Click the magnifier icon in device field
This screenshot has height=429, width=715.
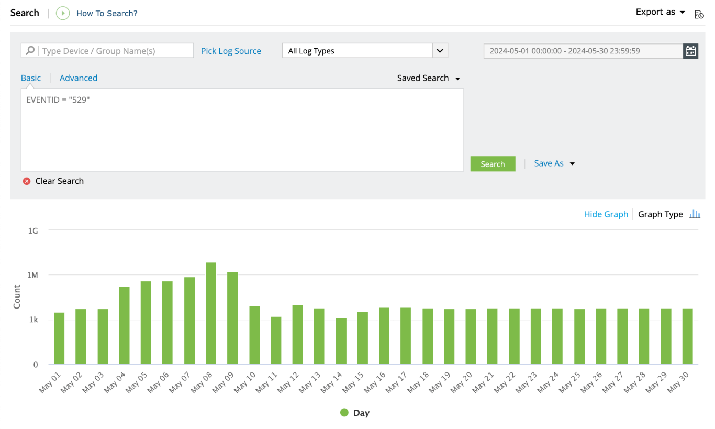[x=30, y=51]
